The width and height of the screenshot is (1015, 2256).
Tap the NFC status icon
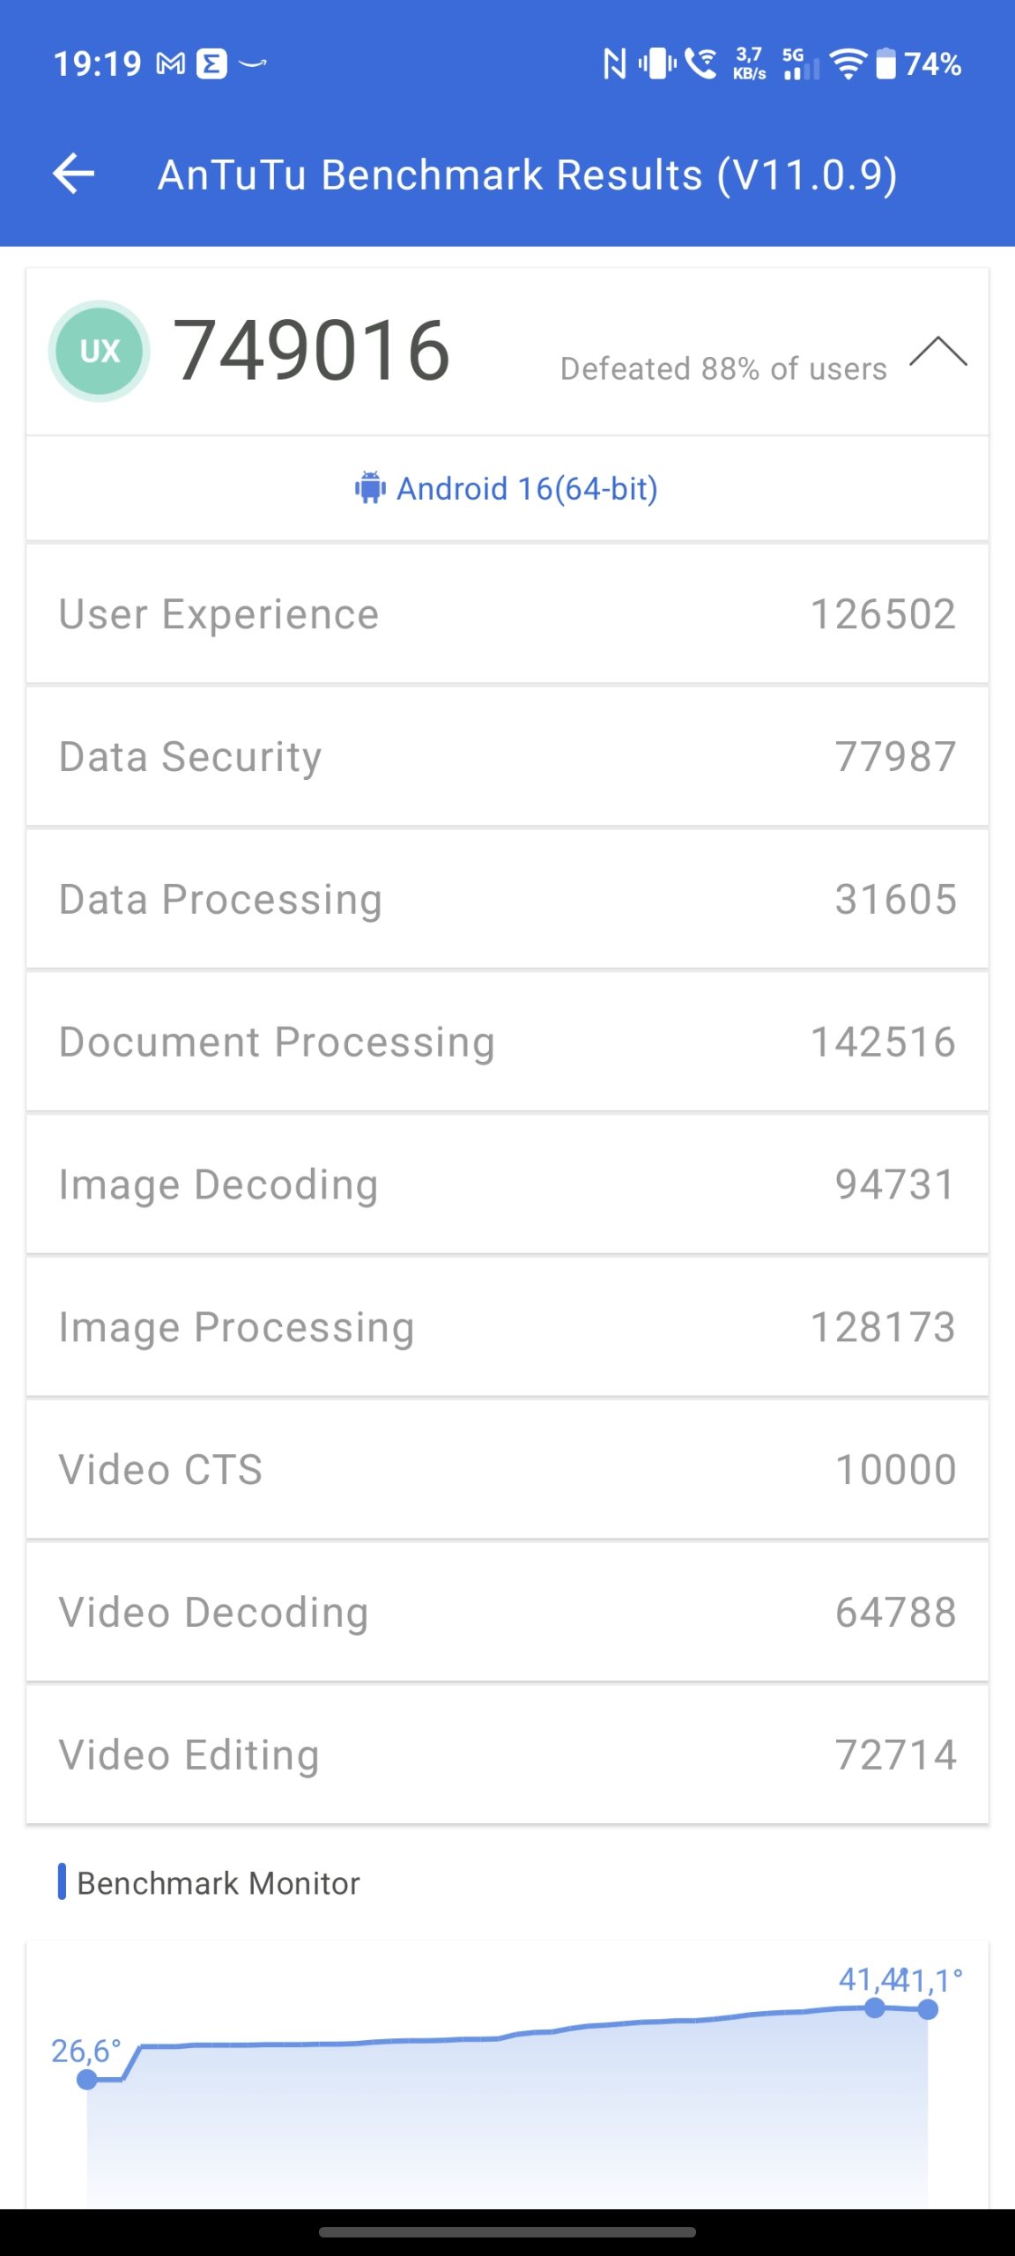click(614, 63)
